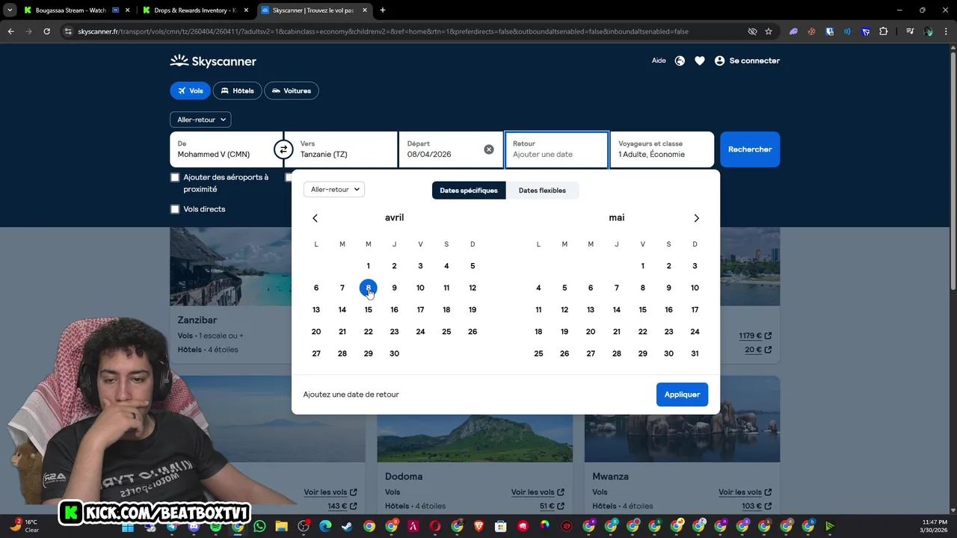This screenshot has width=957, height=538.
Task: Open saved favorites heart icon
Action: point(700,61)
